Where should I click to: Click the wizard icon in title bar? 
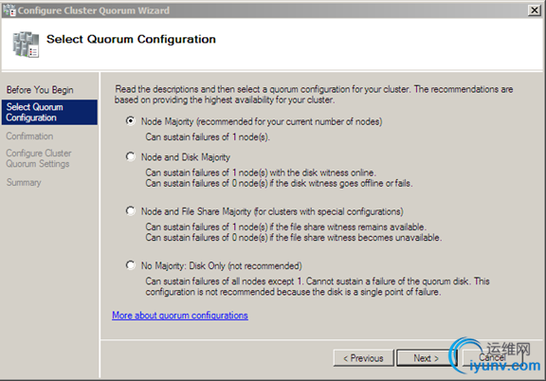click(x=9, y=10)
